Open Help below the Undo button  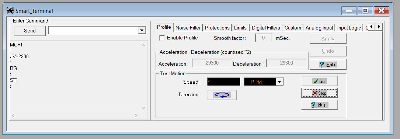pos(328,65)
